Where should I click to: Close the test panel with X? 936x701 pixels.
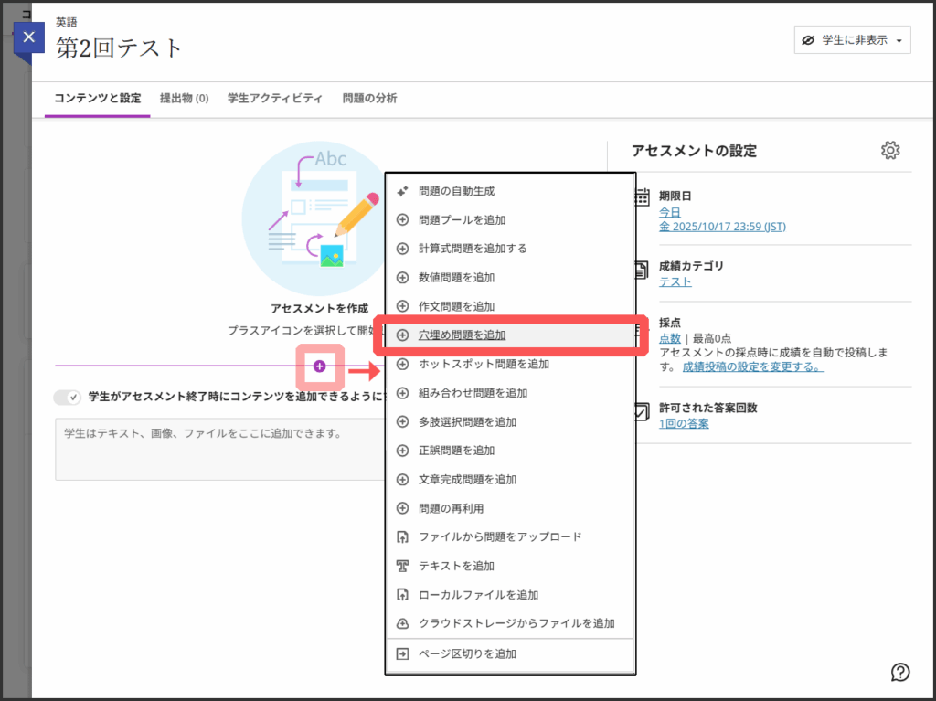29,37
